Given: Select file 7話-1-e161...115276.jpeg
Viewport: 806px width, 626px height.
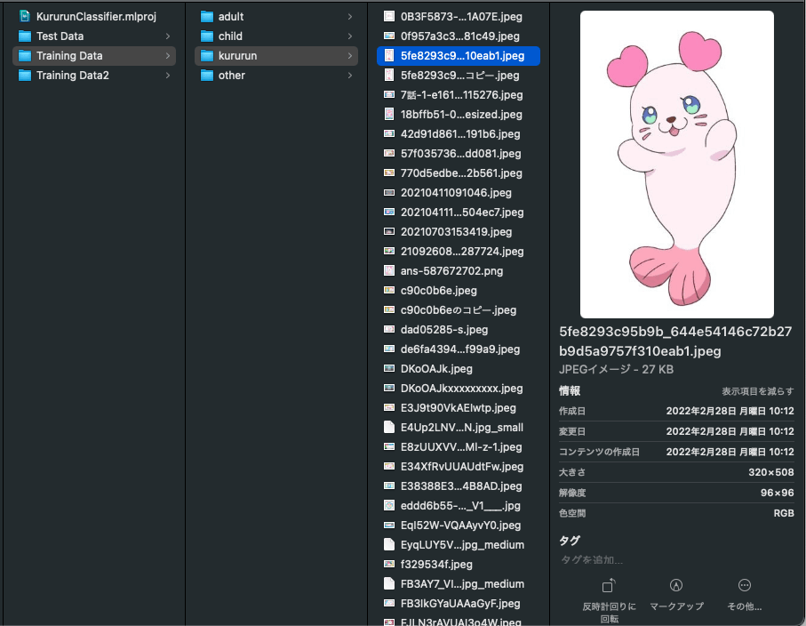Looking at the screenshot, I should tap(459, 94).
